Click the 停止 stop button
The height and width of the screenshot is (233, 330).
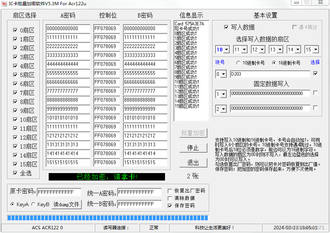tap(193, 148)
